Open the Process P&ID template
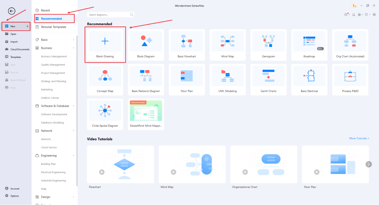This screenshot has width=379, height=205. (350, 79)
